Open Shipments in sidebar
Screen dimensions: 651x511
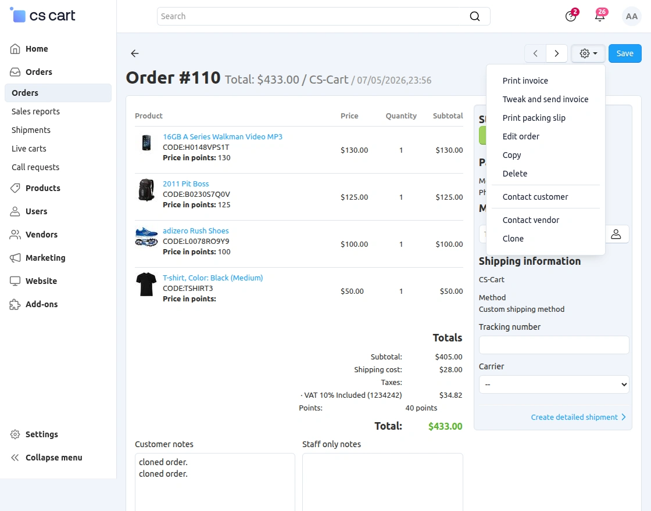(31, 130)
